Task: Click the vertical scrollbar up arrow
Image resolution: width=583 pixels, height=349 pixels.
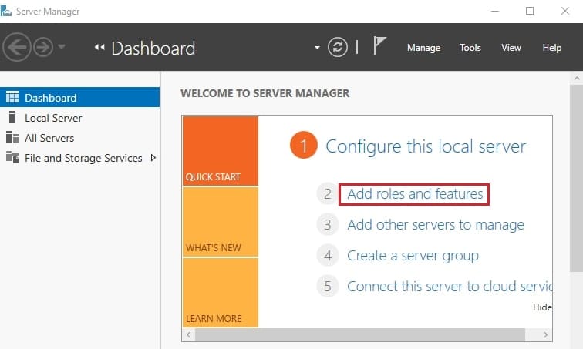Action: pyautogui.click(x=577, y=79)
